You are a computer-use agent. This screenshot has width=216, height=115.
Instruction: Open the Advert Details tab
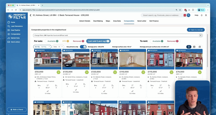point(85,21)
